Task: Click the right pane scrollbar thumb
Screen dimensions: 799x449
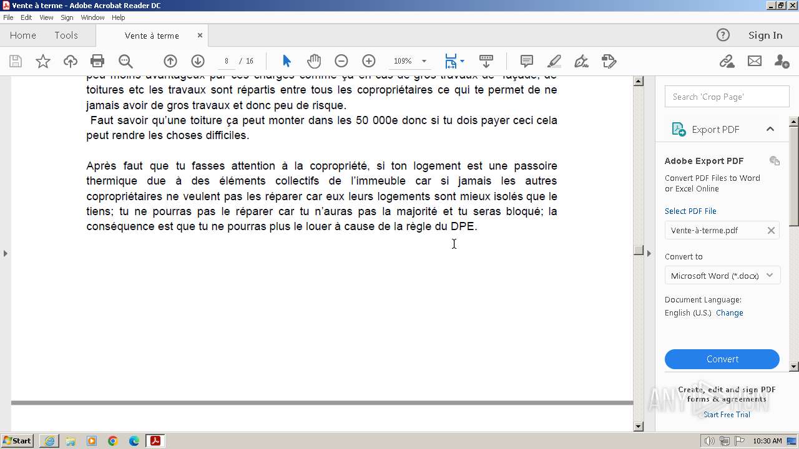Action: [x=794, y=176]
